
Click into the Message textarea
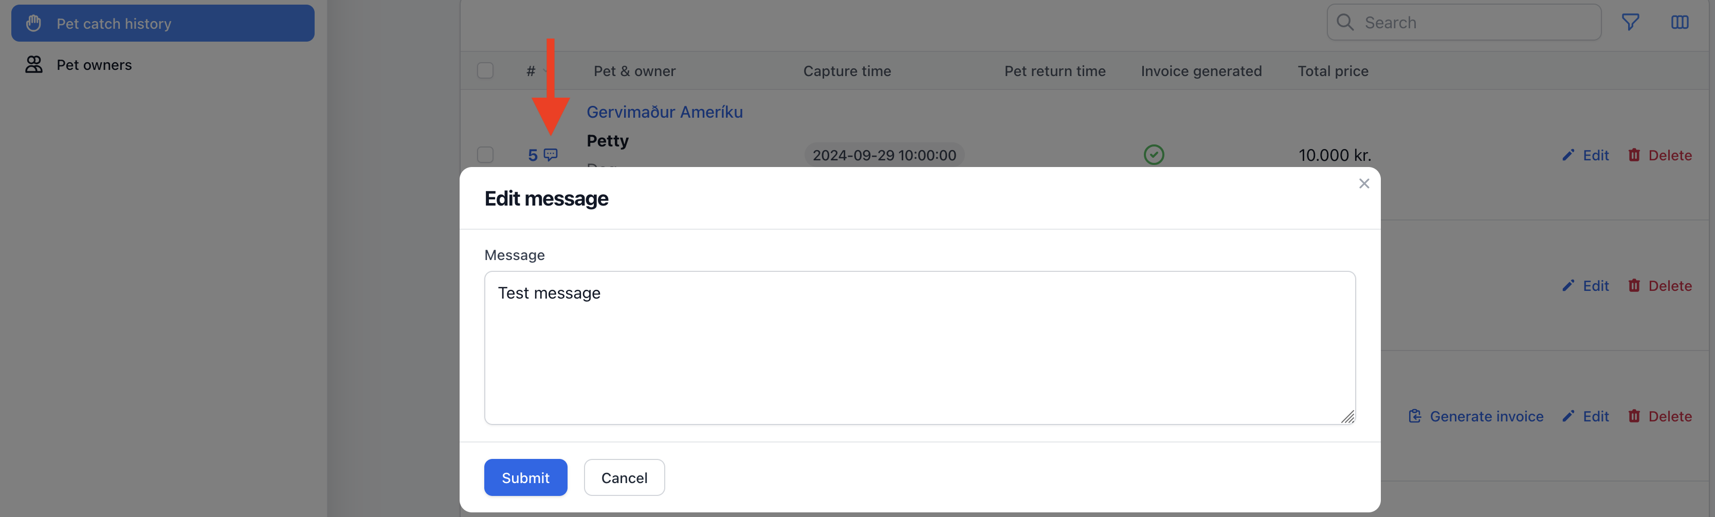click(919, 347)
